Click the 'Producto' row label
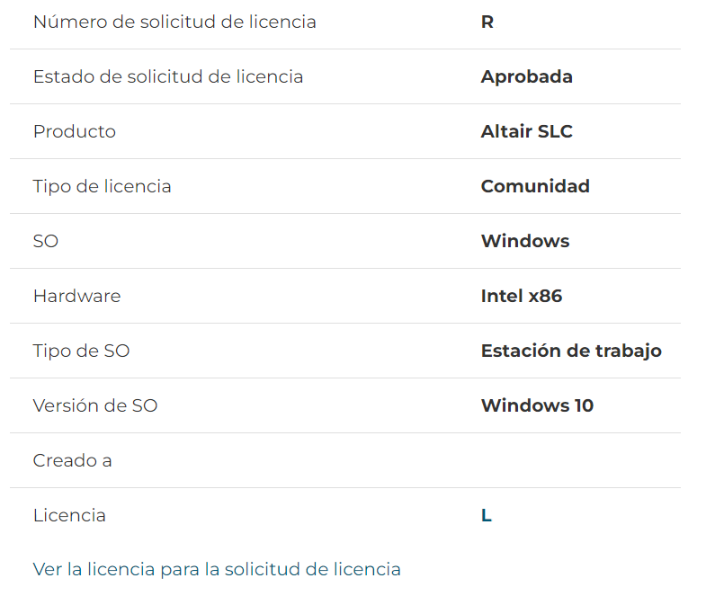This screenshot has height=596, width=706. pos(75,131)
